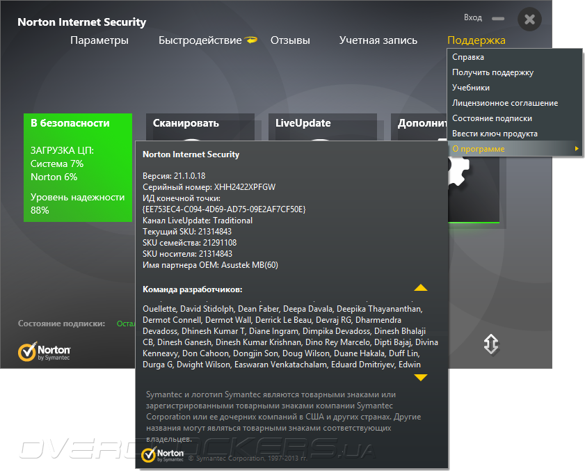Click the green В безопасности status tile
The height and width of the screenshot is (471, 585).
78,168
